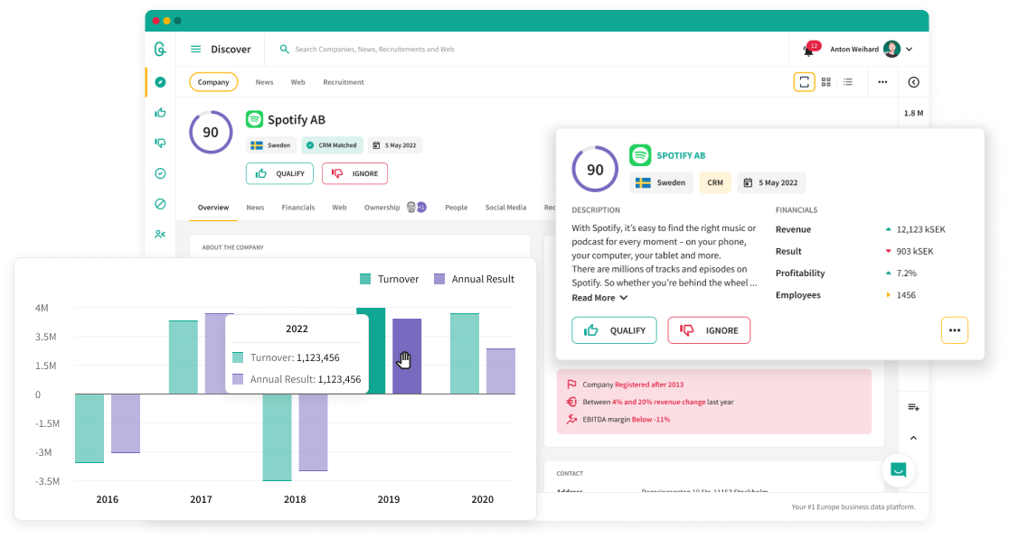The height and width of the screenshot is (538, 1009).
Task: Click the 5 May 2022 date tag in main header
Action: [395, 145]
